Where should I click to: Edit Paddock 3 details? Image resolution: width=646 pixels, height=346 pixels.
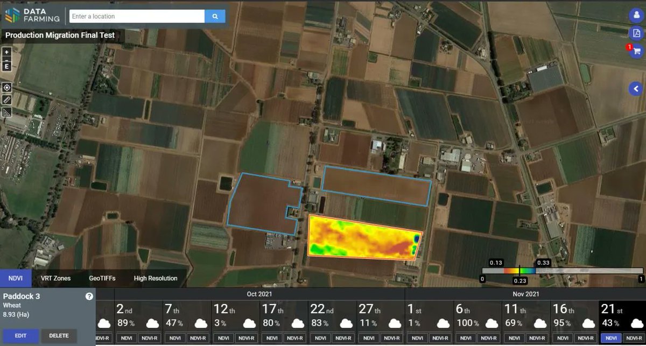coord(20,335)
